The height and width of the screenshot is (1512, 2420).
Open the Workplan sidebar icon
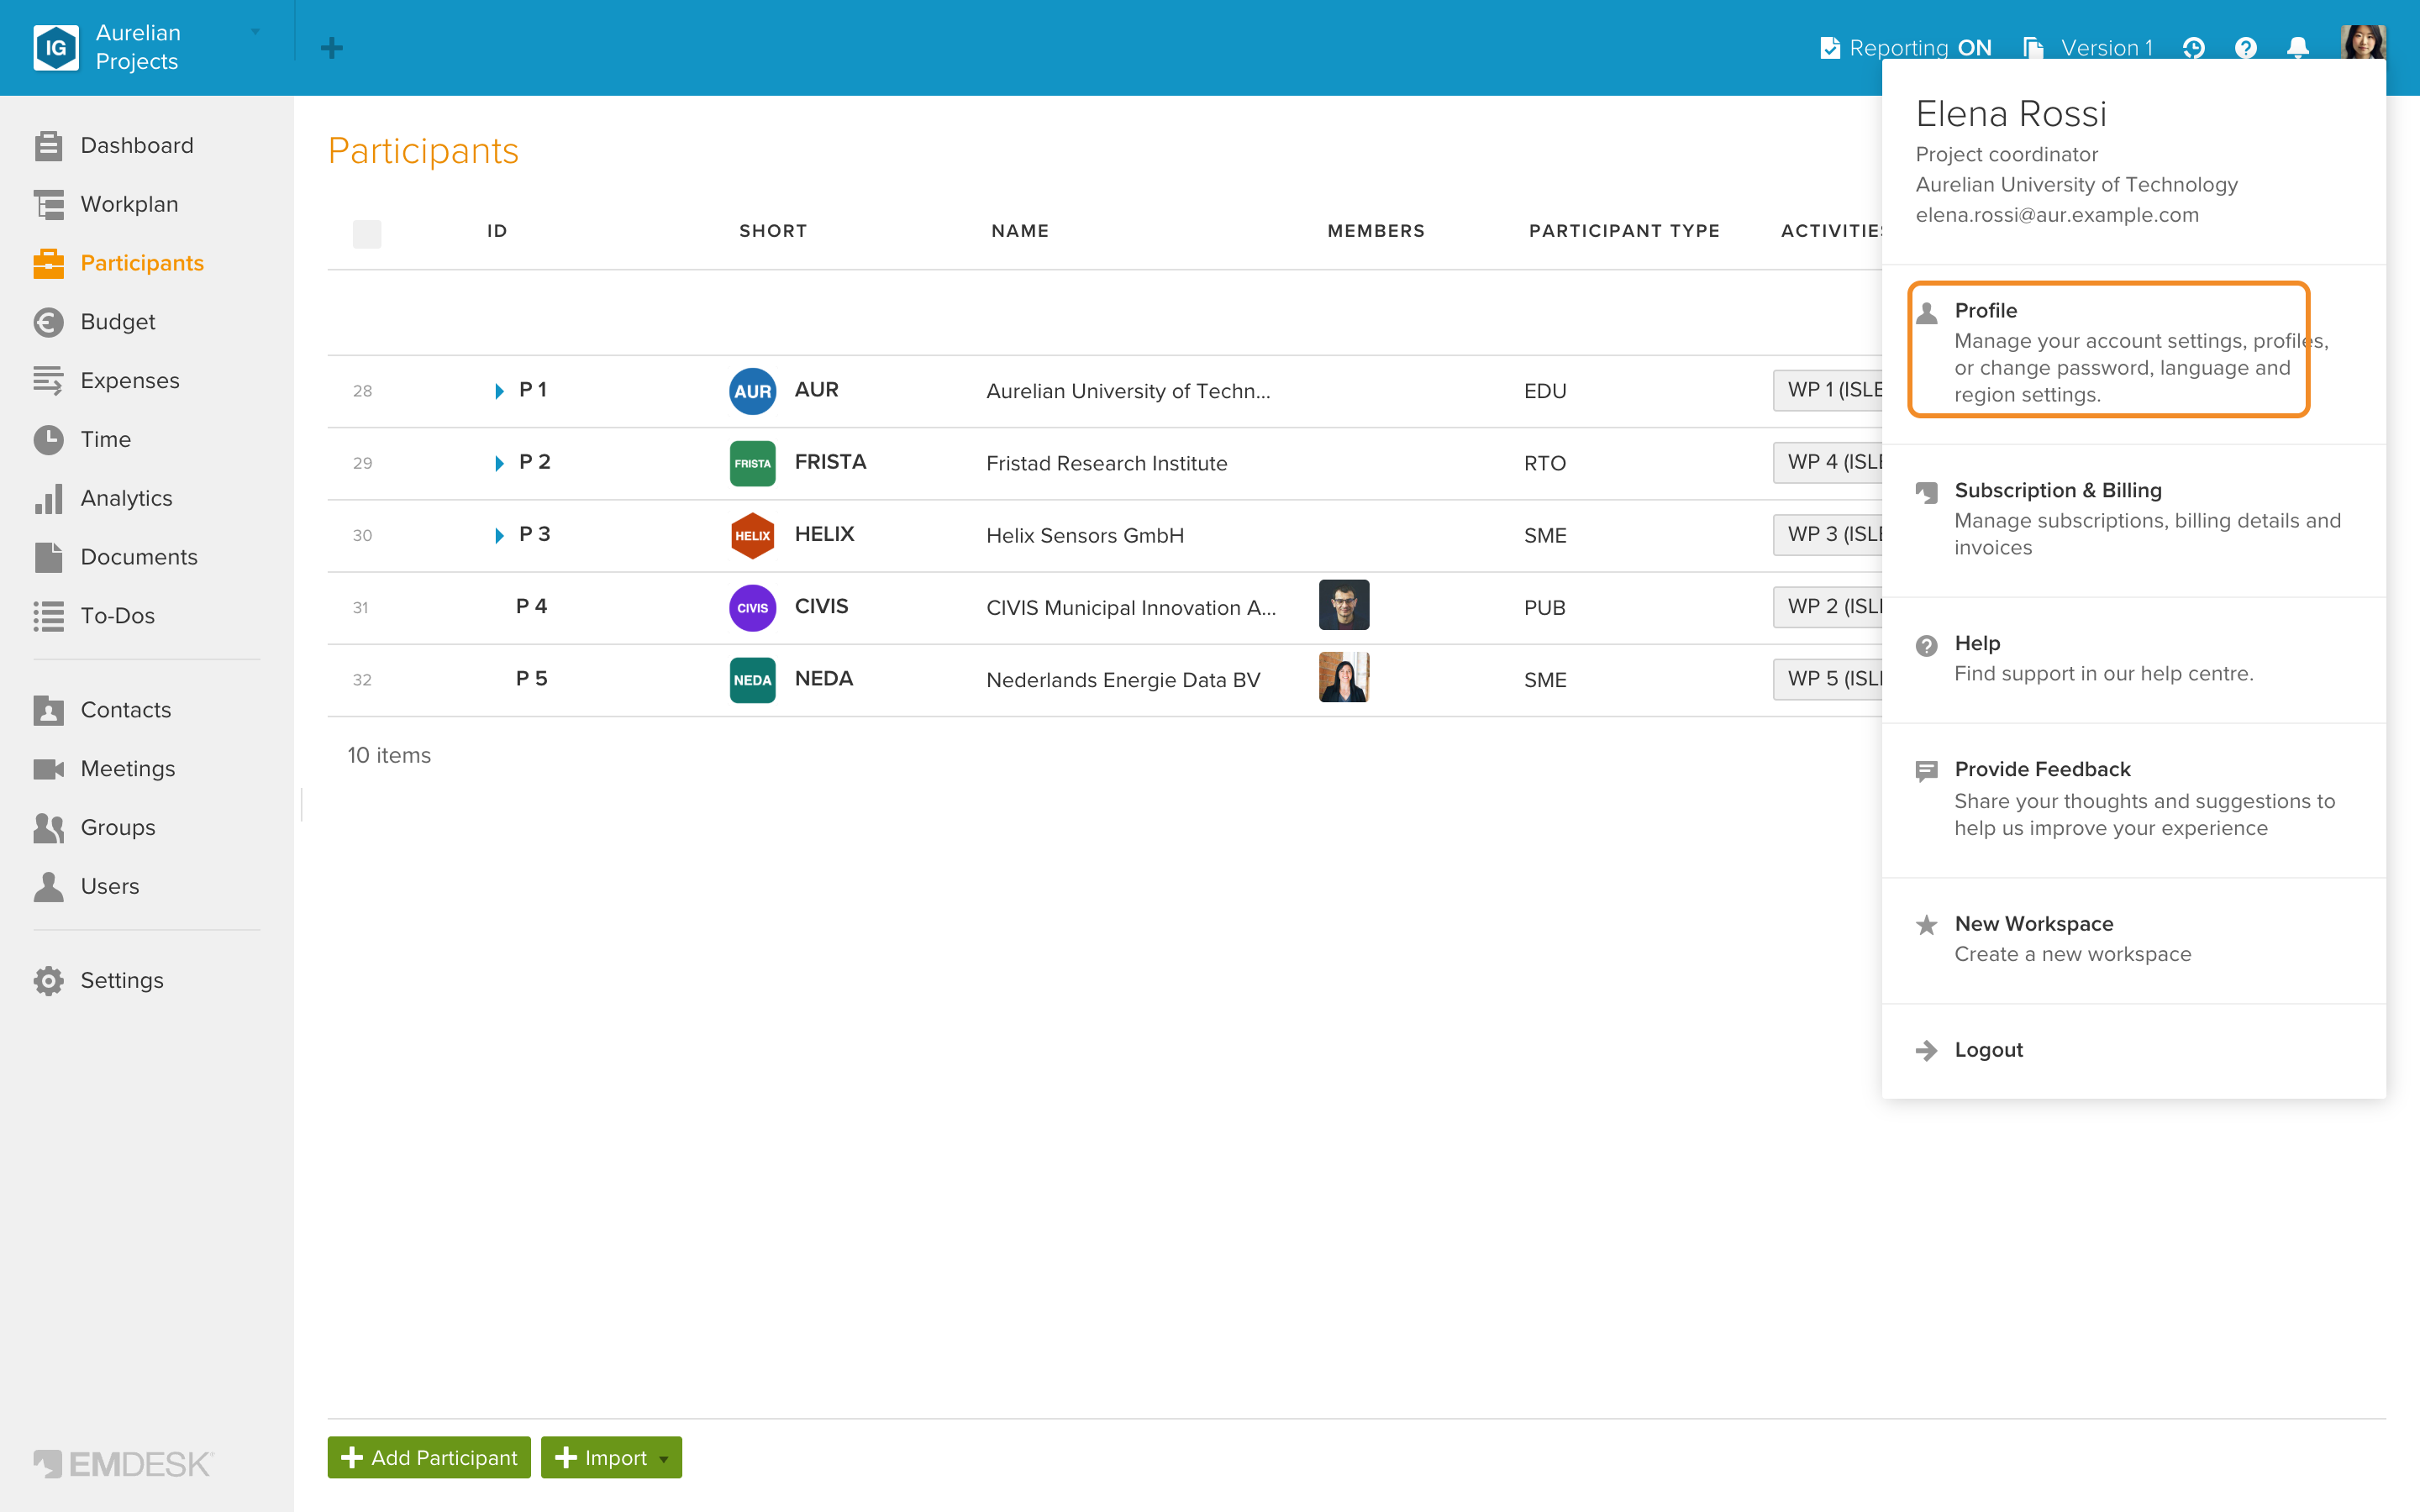48,204
